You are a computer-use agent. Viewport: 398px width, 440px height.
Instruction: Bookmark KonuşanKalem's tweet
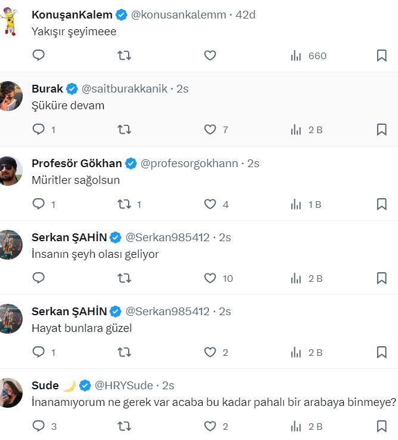pos(382,56)
